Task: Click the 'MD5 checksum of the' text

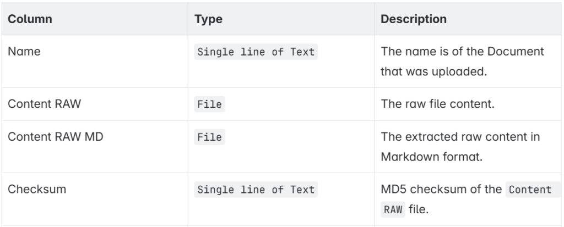Action: (x=441, y=189)
